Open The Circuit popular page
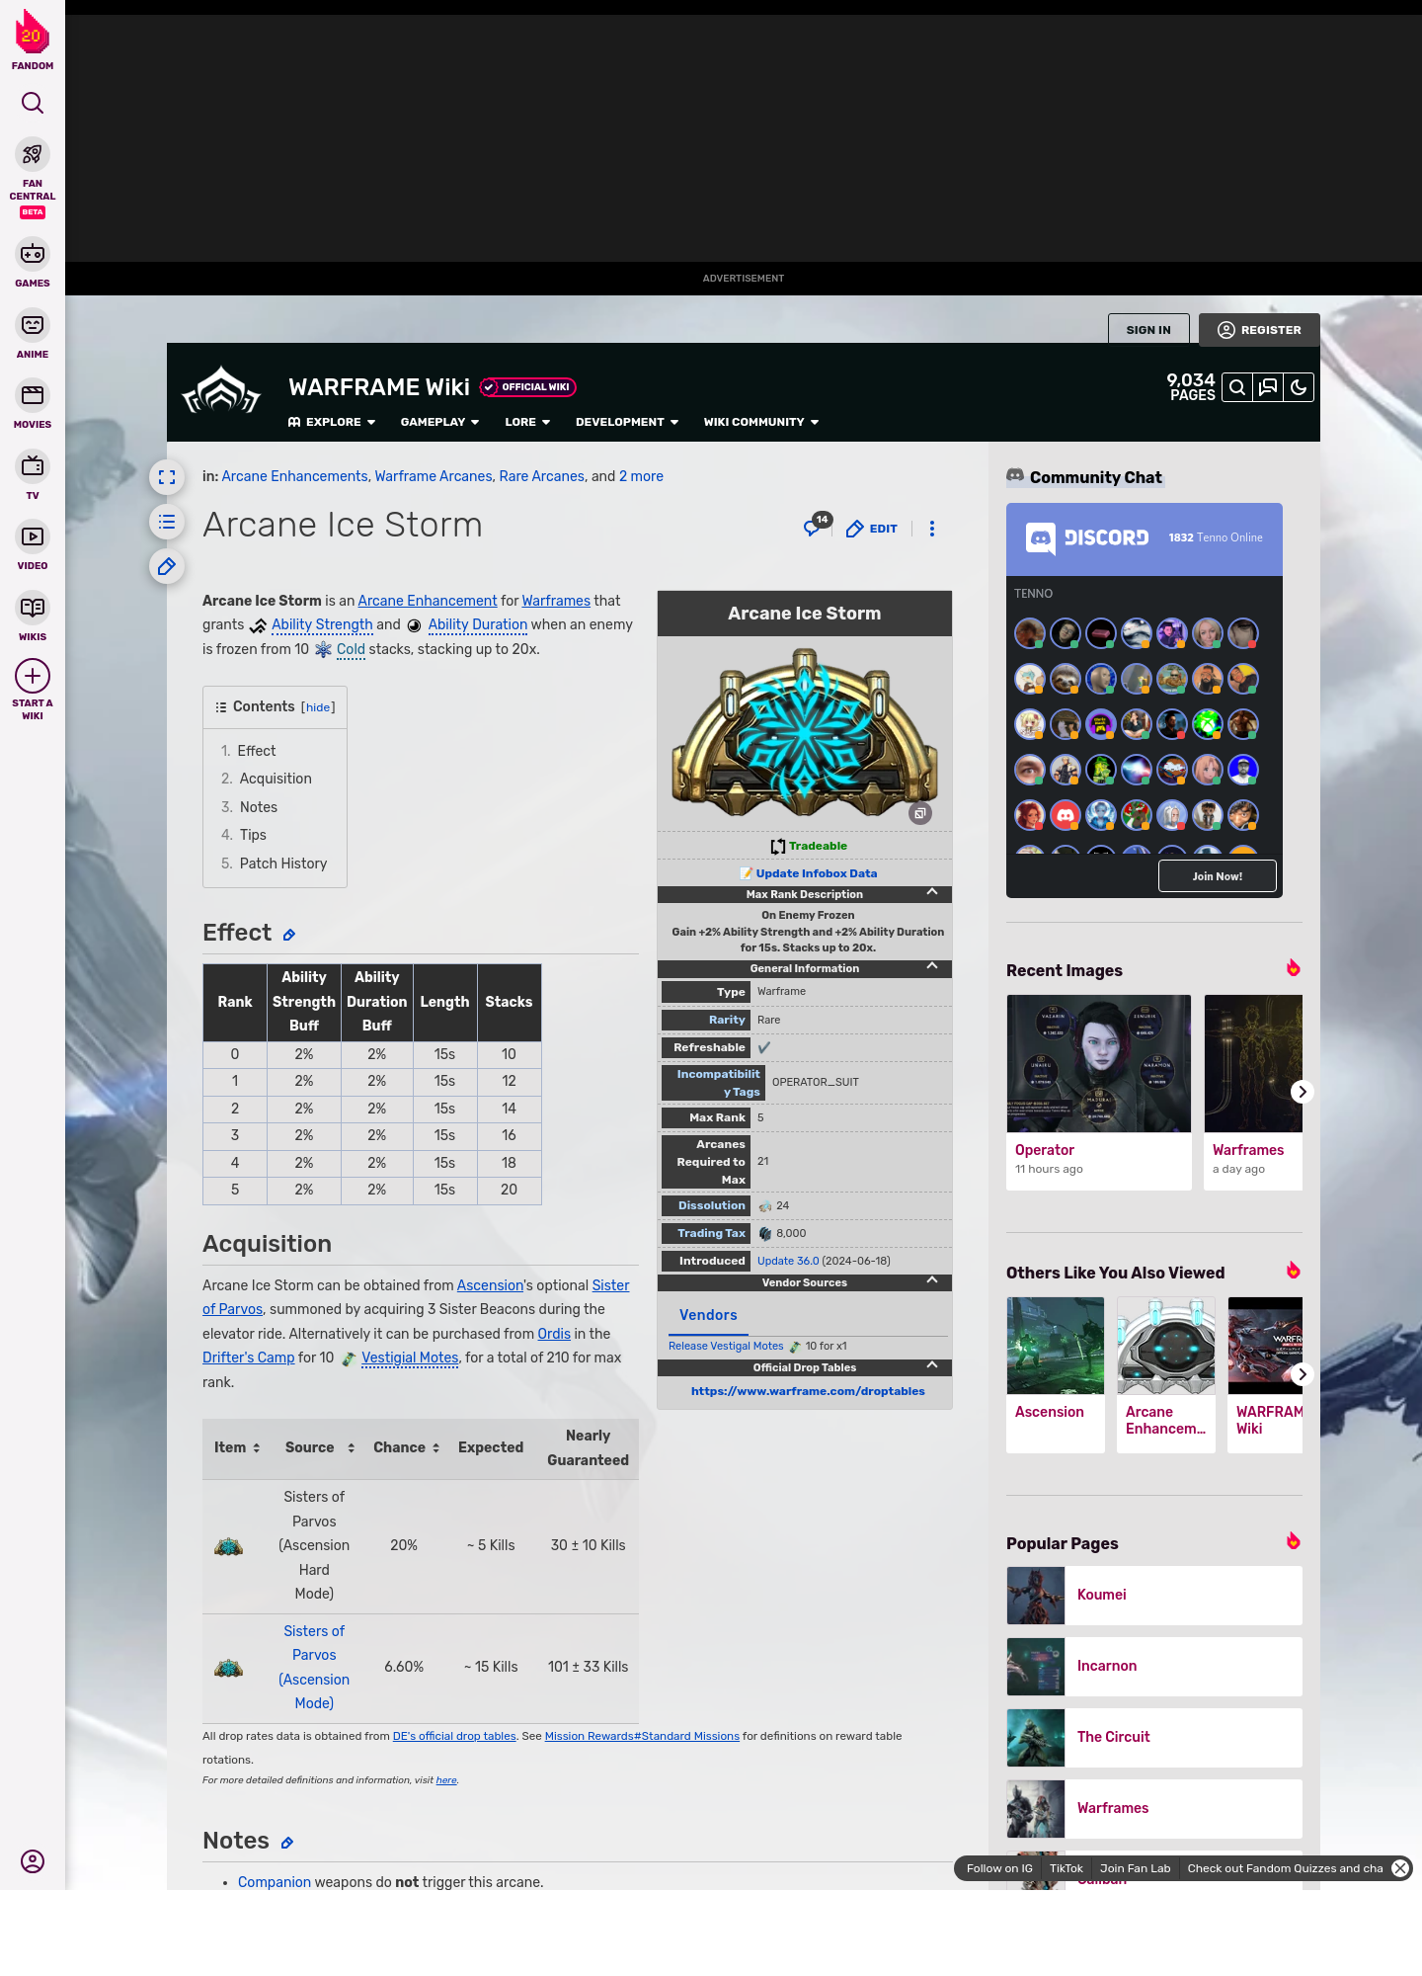The height and width of the screenshot is (1976, 1422). (1154, 1738)
